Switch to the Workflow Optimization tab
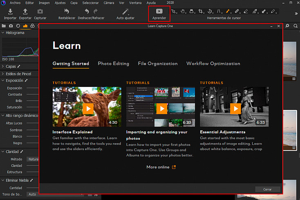This screenshot has height=200, width=300. coord(213,64)
